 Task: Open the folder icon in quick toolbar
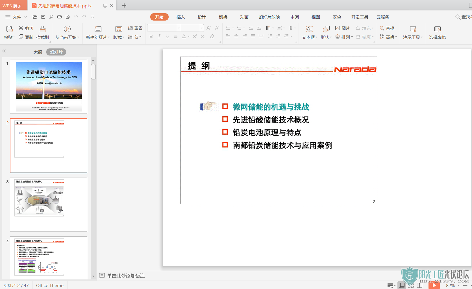35,17
